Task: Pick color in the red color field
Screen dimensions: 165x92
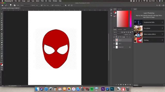Action: (123, 19)
